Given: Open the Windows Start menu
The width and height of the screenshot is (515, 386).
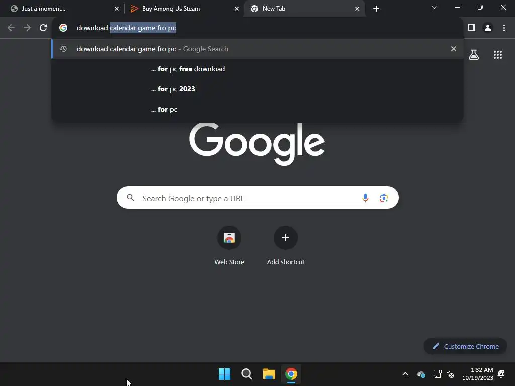Looking at the screenshot, I should point(225,374).
